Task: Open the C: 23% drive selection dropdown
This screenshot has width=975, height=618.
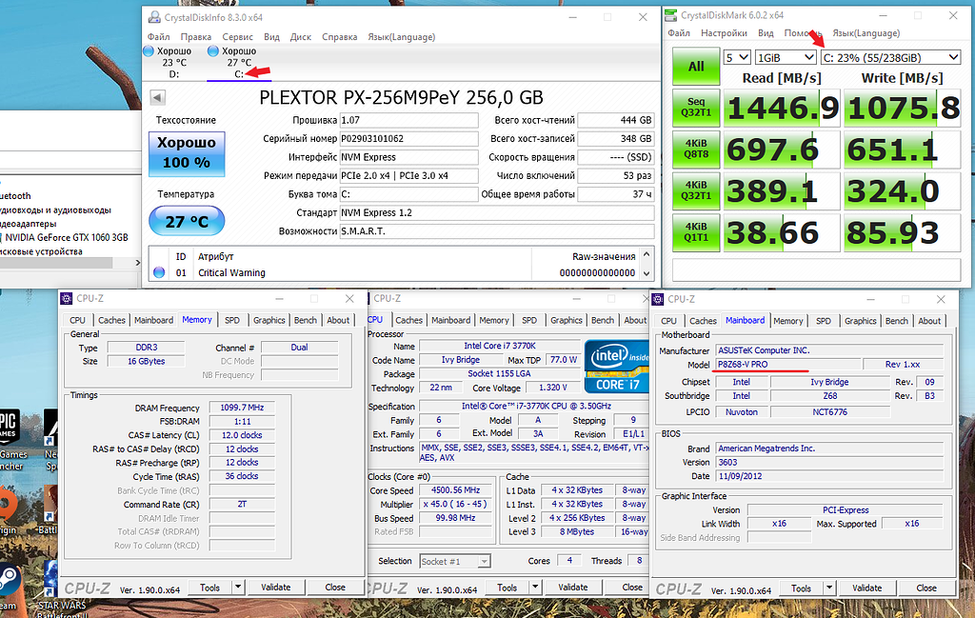Action: (890, 57)
